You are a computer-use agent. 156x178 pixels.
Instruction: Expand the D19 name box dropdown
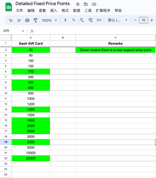click(x=23, y=31)
